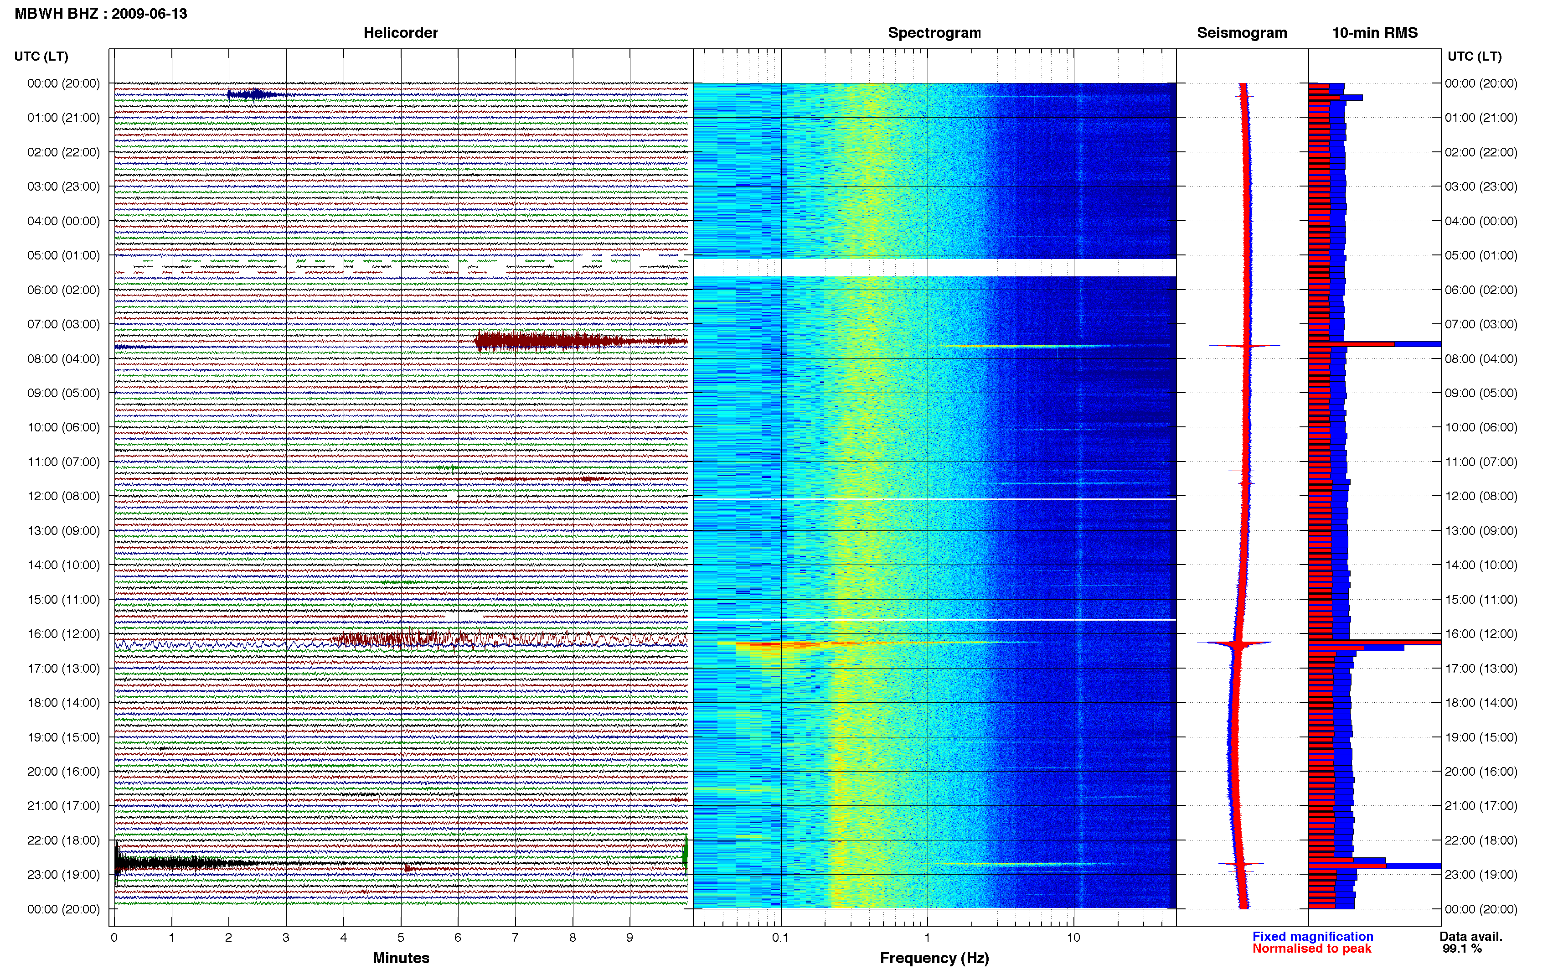
Task: Click the "1" frequency tick label
Action: point(927,938)
